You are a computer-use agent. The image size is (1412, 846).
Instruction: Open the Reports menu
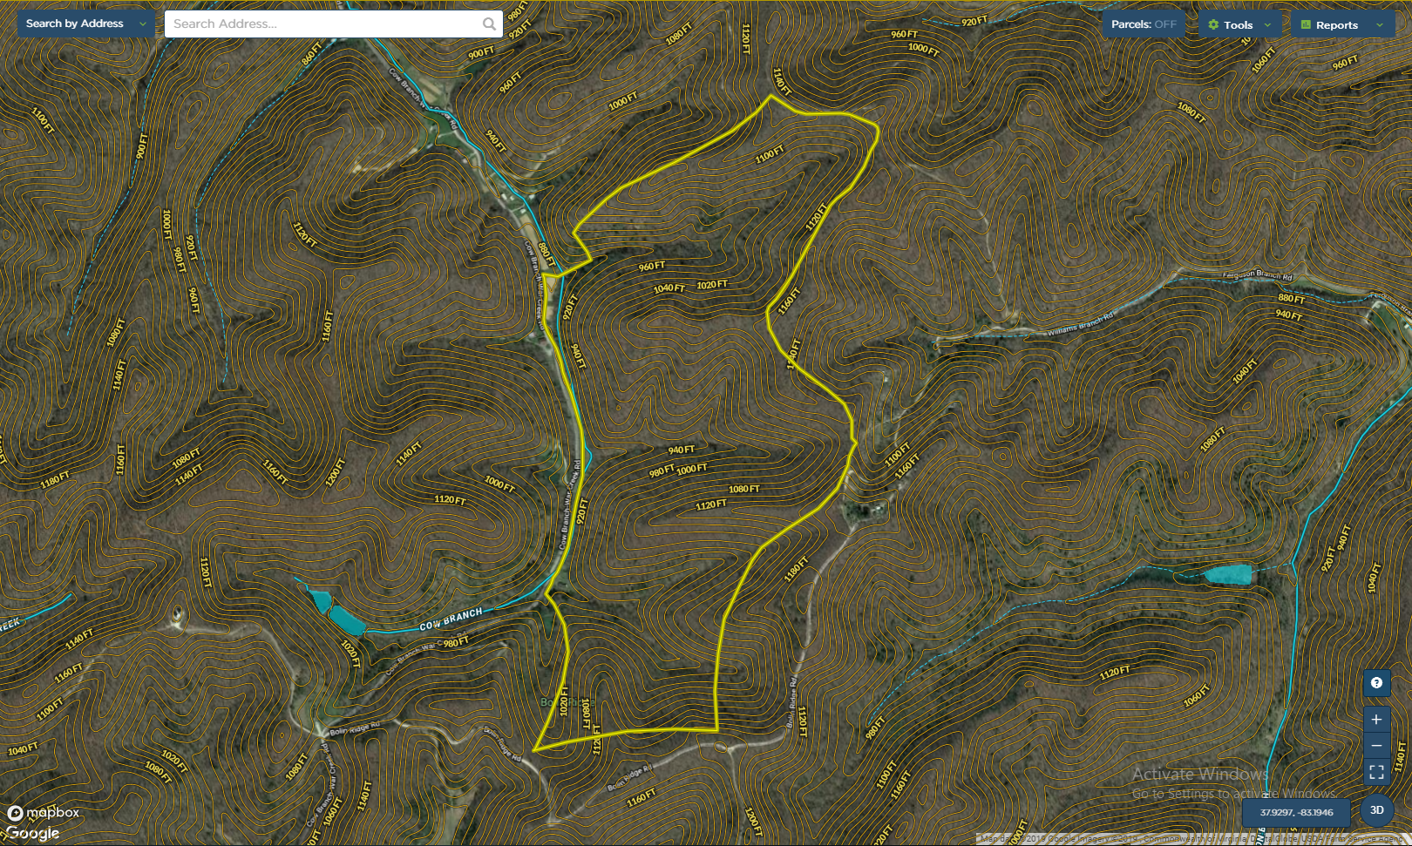pos(1337,25)
